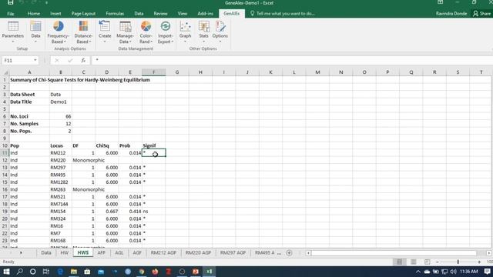The height and width of the screenshot is (277, 493).
Task: Open the Import-Export tool
Action: point(166,32)
